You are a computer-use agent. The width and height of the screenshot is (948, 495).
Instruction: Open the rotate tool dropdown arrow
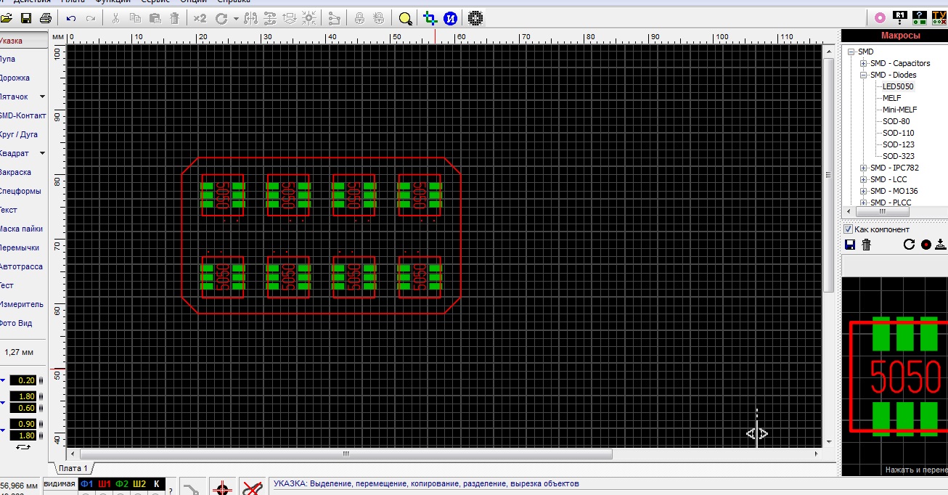[236, 19]
